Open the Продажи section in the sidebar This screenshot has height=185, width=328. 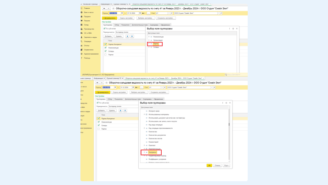point(87,17)
